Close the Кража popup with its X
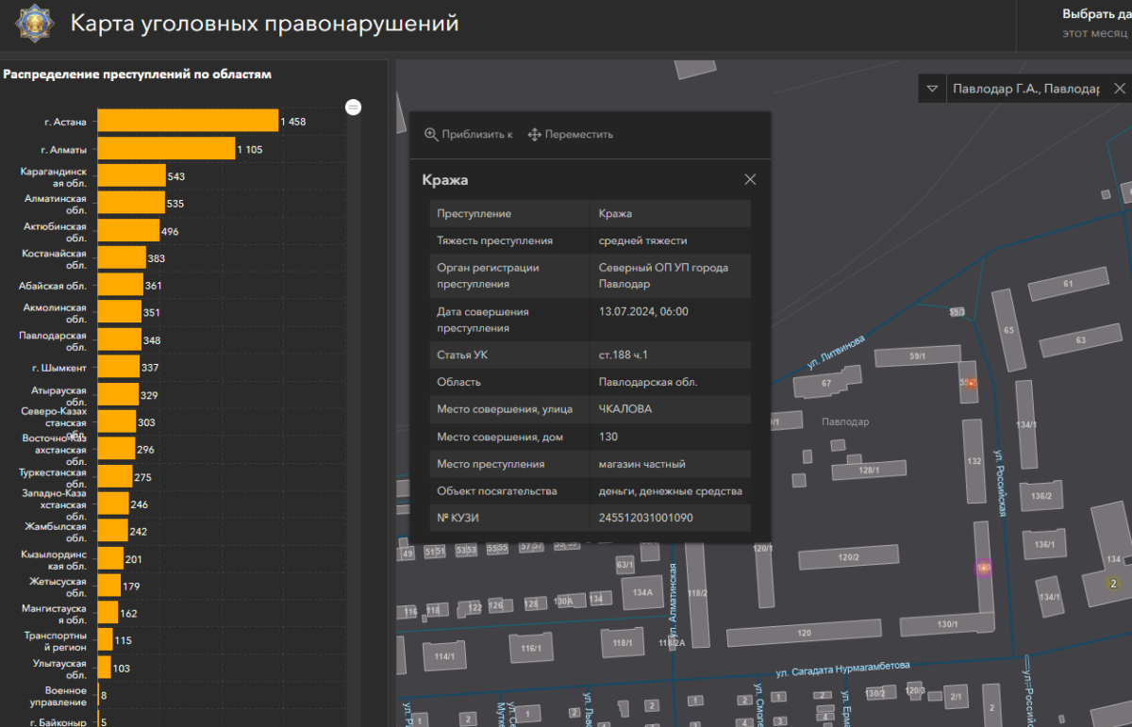Viewport: 1132px width, 727px height. click(750, 180)
